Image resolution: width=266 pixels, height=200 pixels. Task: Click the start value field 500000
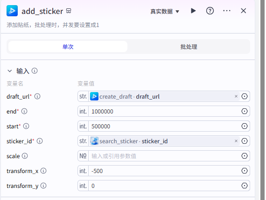pos(164,126)
